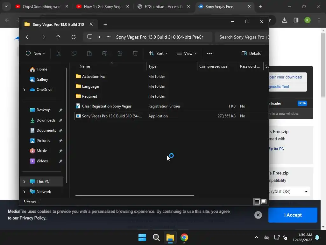
Task: Open taskbar Search
Action: tap(156, 237)
